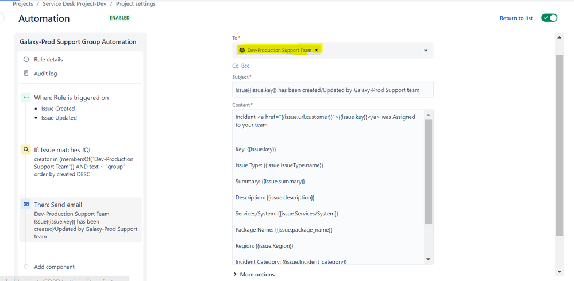Image resolution: width=574 pixels, height=281 pixels.
Task: Select When: Rule is triggered on
Action: pyautogui.click(x=71, y=98)
